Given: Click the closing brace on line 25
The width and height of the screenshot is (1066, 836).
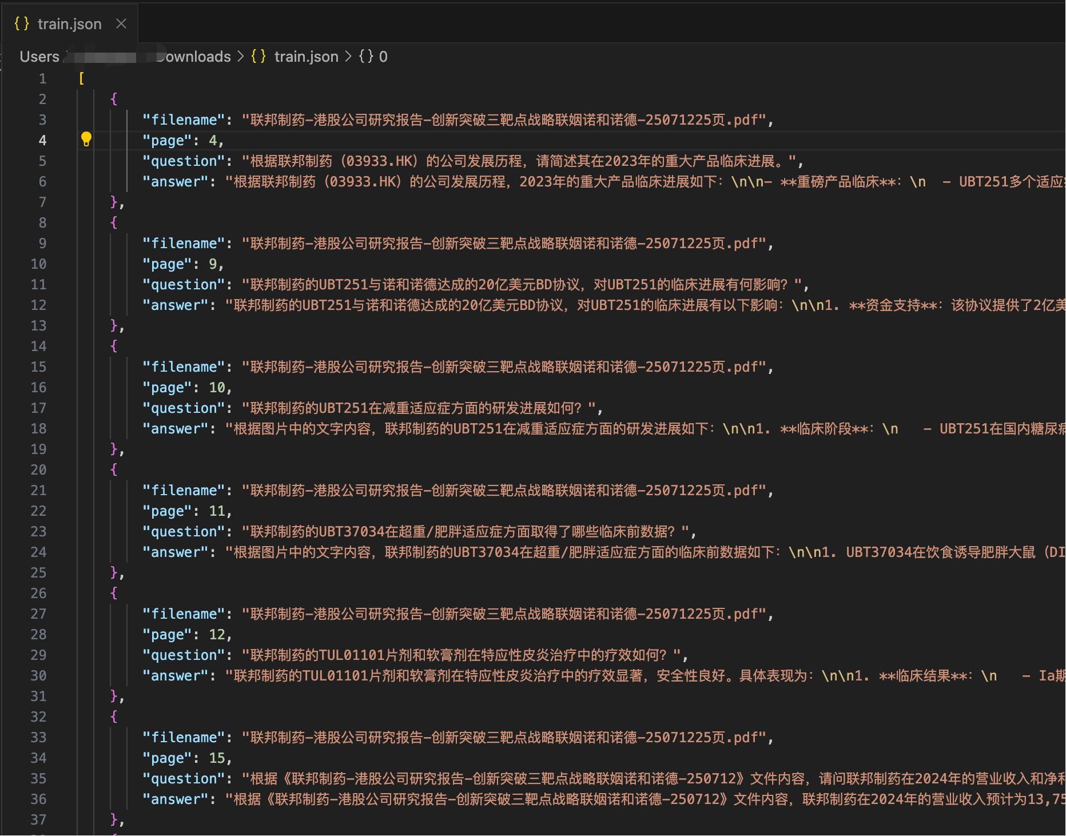Looking at the screenshot, I should point(114,573).
